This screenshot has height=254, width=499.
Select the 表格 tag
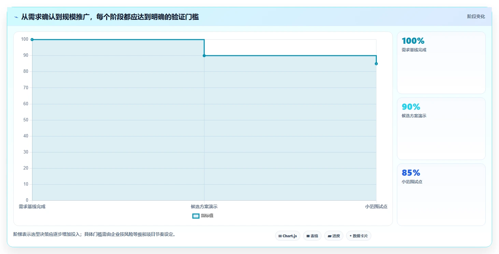[x=312, y=236]
